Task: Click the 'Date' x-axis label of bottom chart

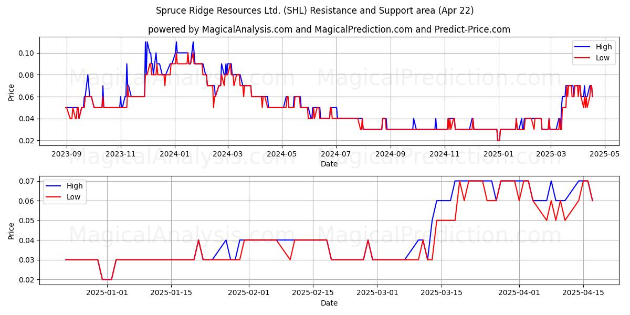Action: (329, 303)
